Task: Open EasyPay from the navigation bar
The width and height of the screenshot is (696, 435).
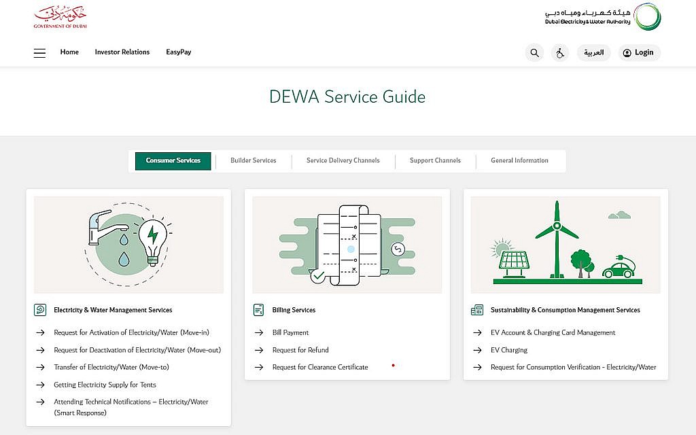Action: click(x=179, y=52)
